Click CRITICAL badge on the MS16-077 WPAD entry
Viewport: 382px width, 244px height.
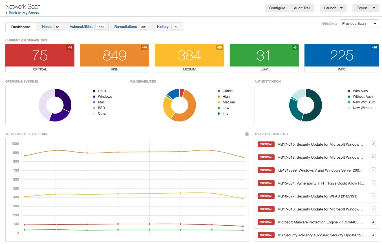266,196
